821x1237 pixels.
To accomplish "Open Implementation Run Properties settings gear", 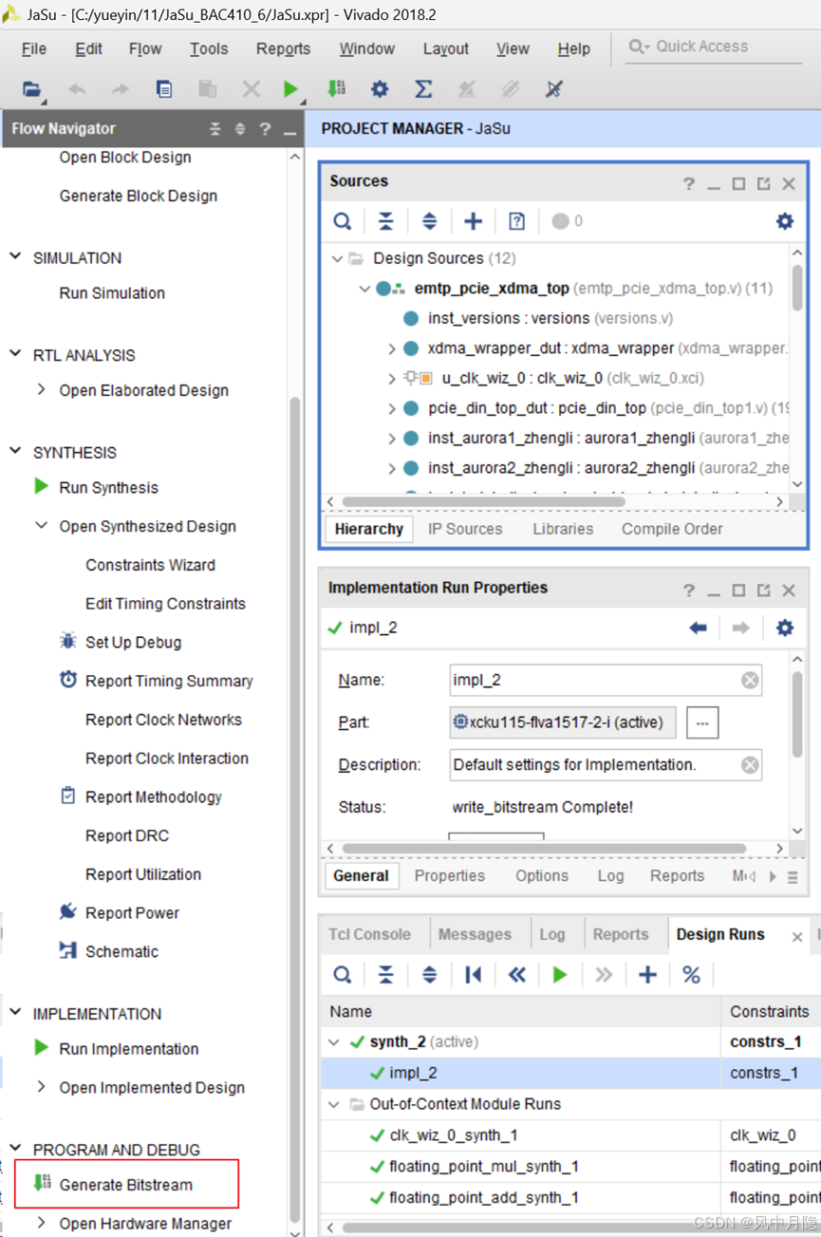I will point(785,628).
